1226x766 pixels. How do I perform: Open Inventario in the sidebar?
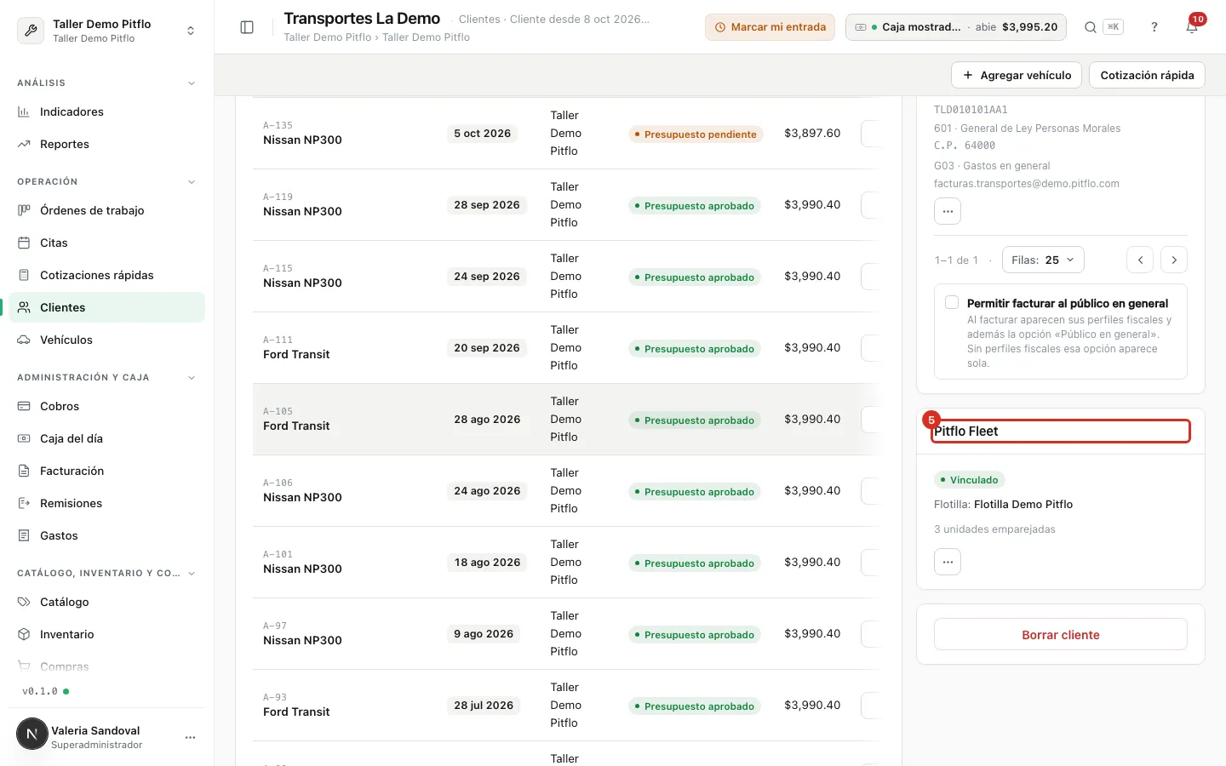point(107,634)
